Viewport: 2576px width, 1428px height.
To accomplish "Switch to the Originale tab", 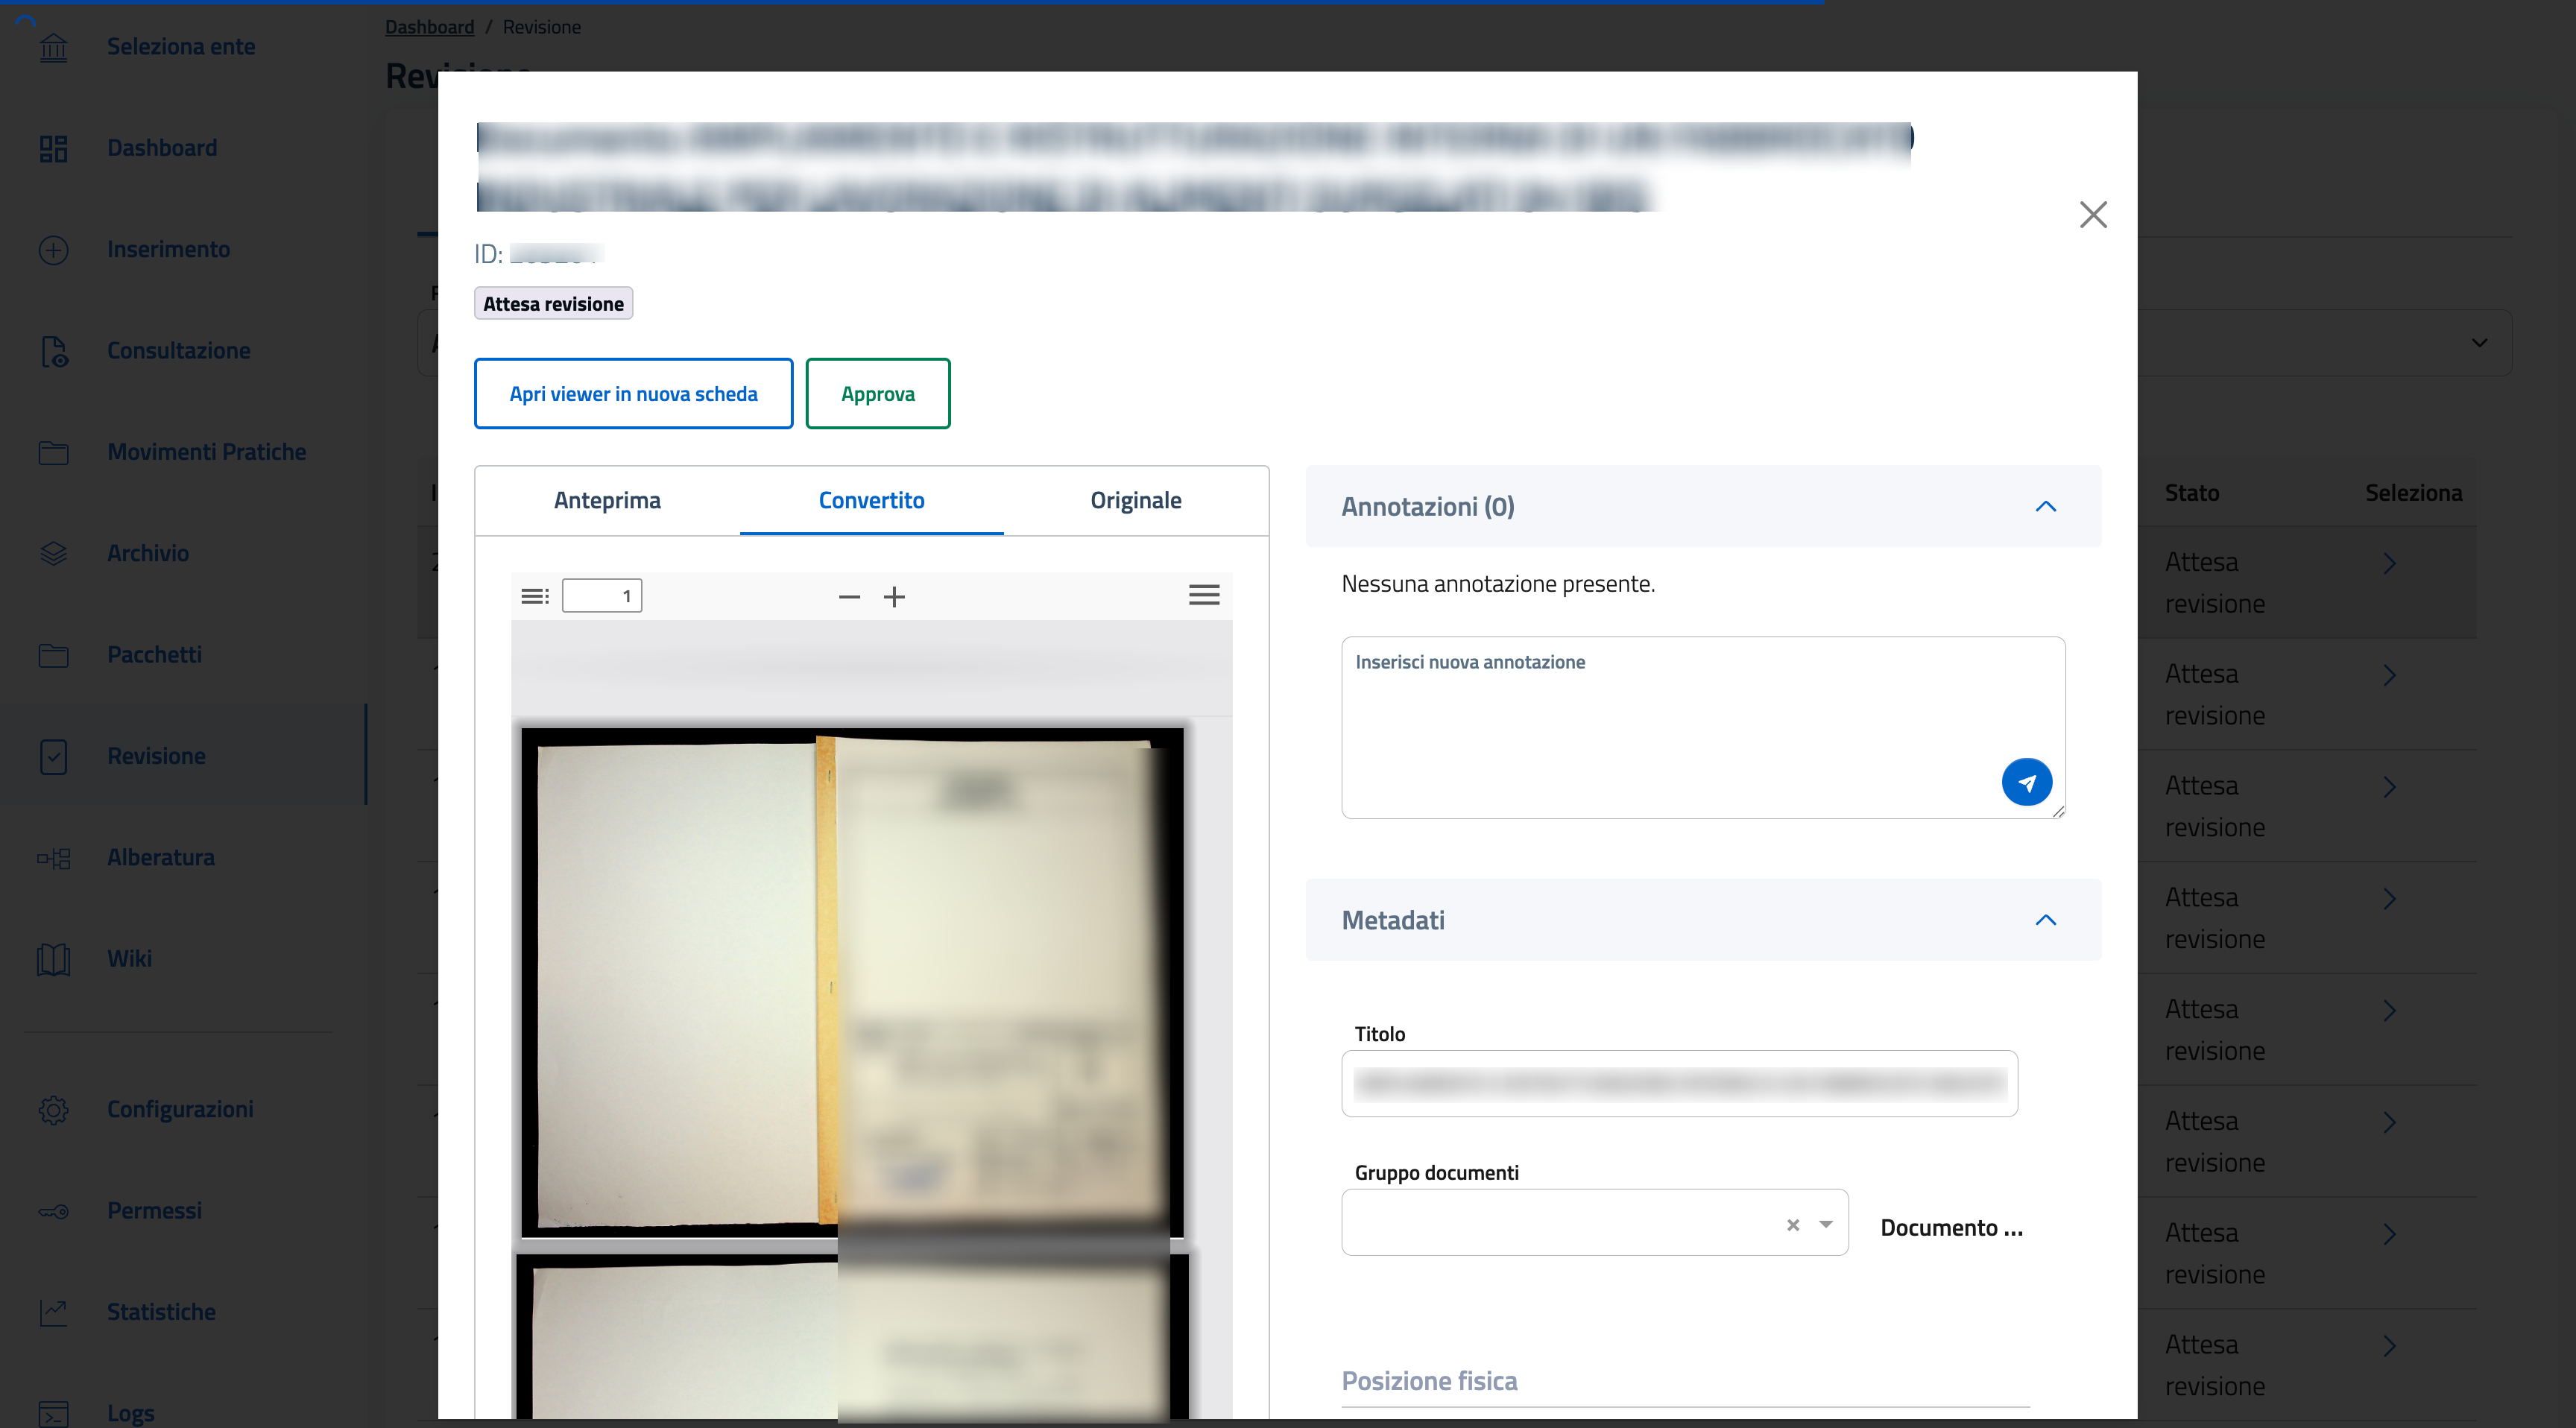I will (1135, 500).
